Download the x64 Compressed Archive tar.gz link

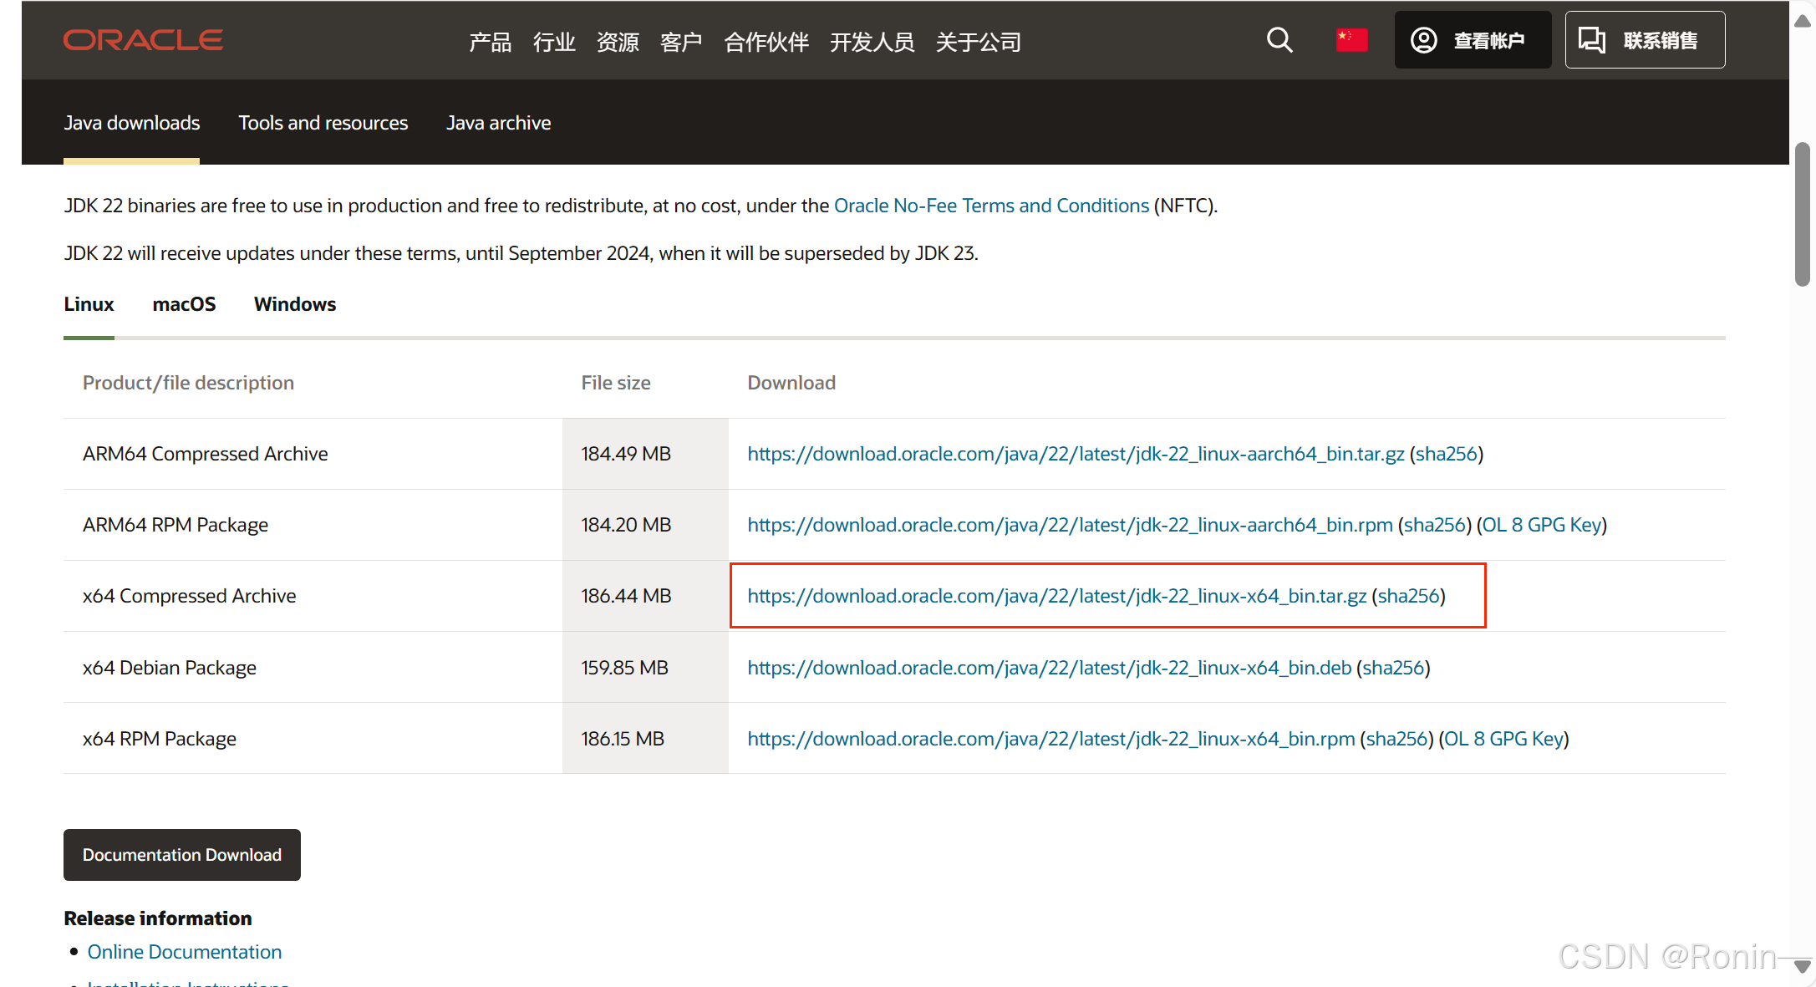pyautogui.click(x=1056, y=596)
